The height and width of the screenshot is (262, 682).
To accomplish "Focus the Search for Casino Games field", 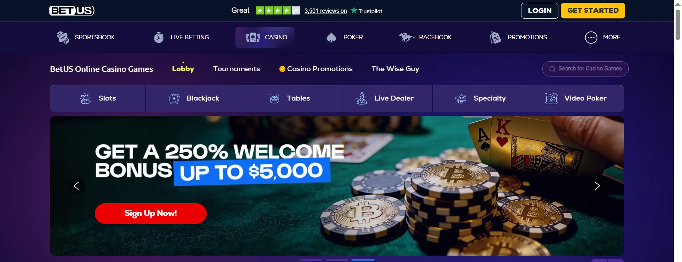I will tap(585, 69).
